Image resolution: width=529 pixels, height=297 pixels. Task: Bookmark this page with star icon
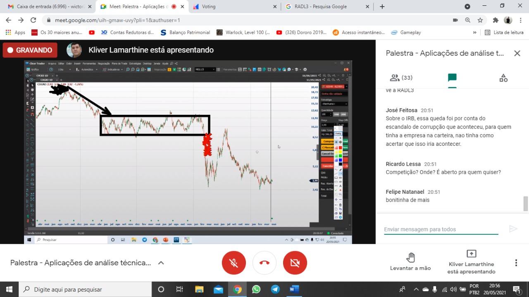pyautogui.click(x=480, y=20)
